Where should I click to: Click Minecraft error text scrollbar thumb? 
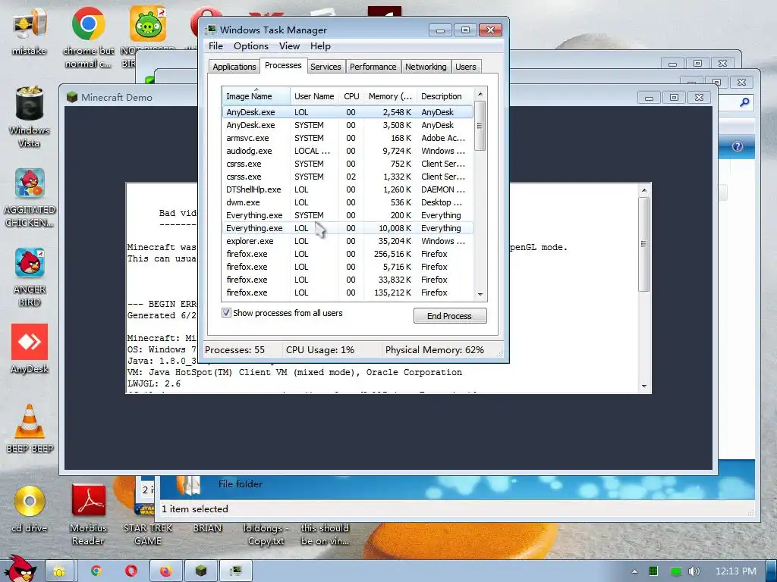point(643,244)
